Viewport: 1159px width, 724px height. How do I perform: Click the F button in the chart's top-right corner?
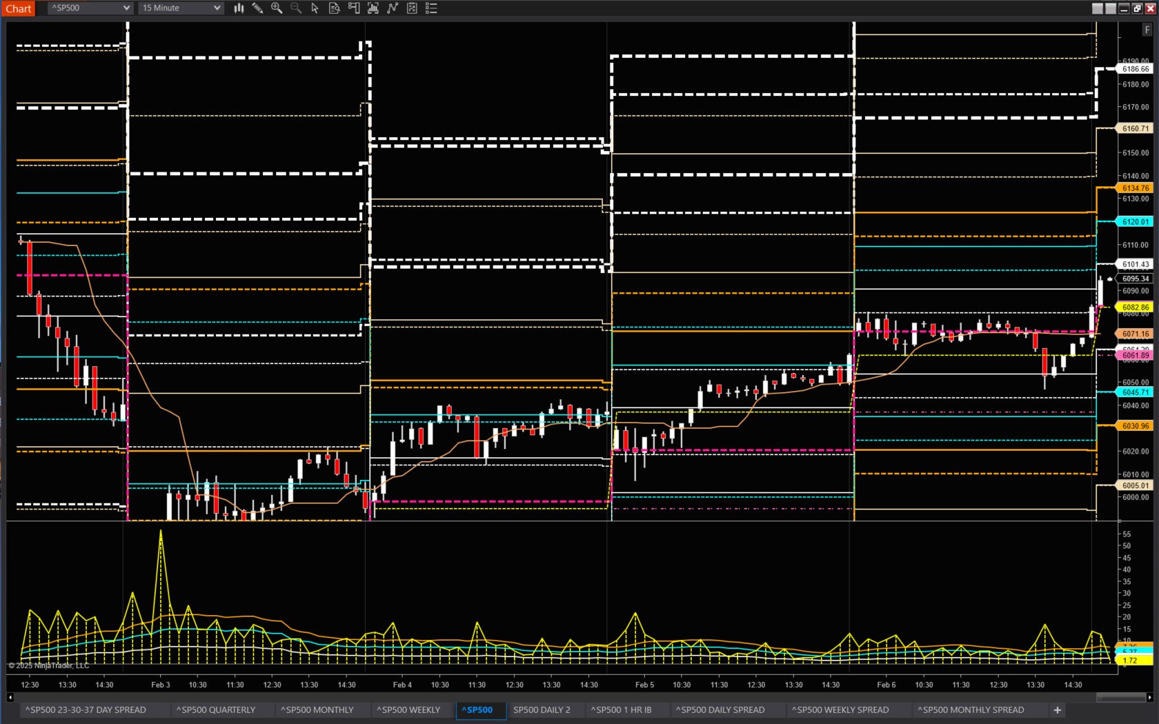click(x=1147, y=30)
